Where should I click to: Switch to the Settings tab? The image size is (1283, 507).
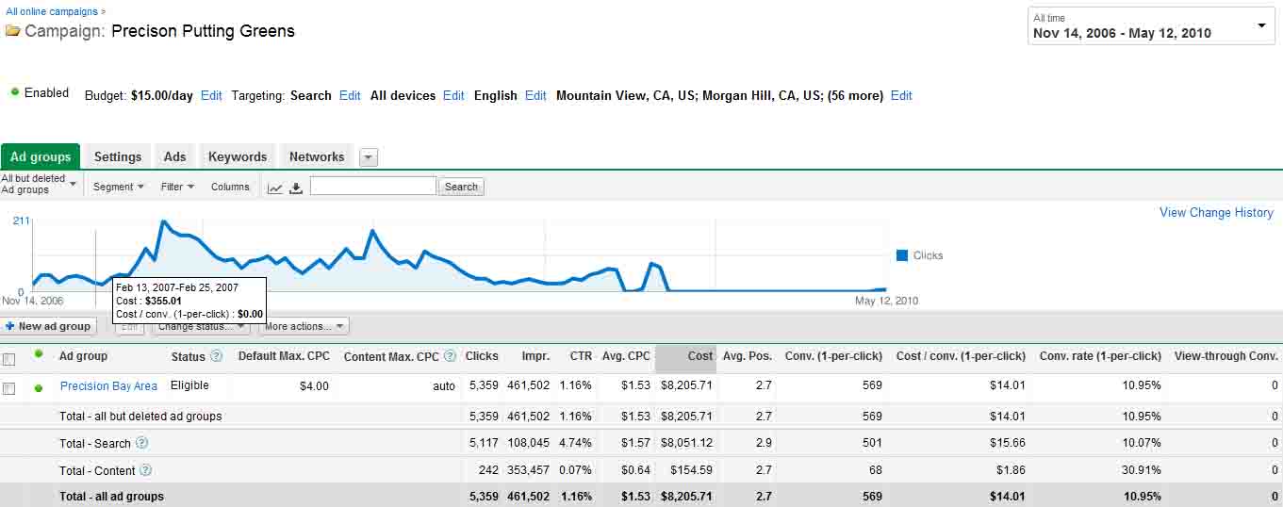118,156
